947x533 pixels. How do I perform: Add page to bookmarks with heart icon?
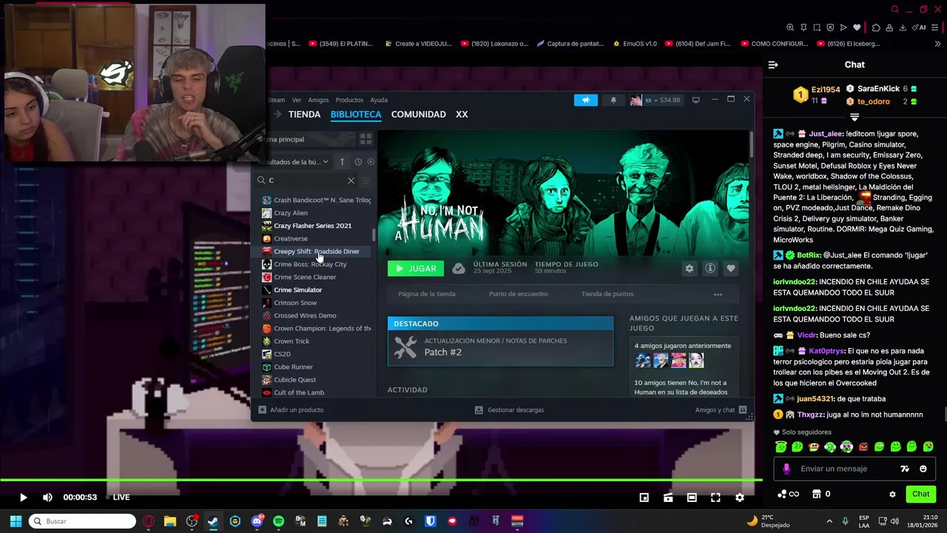[857, 27]
